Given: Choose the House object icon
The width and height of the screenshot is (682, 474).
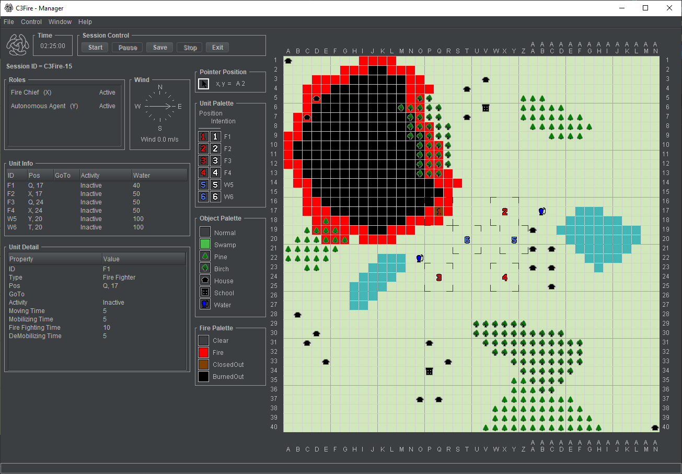Looking at the screenshot, I should pos(205,281).
